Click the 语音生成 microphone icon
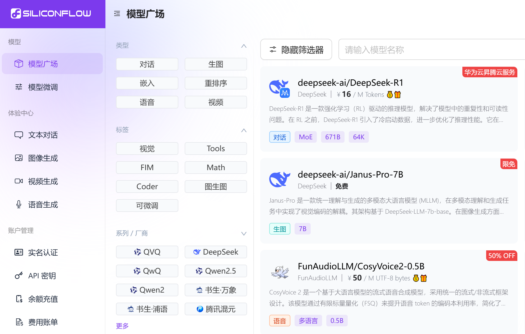Viewport: 525px width, 334px height. point(19,204)
